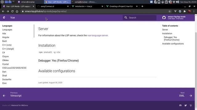Click the Wi-Fi icon in system tray

(x=174, y=2)
